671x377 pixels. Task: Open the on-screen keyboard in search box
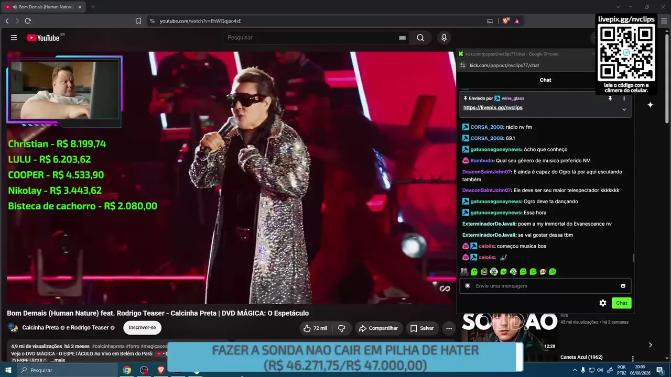[402, 38]
